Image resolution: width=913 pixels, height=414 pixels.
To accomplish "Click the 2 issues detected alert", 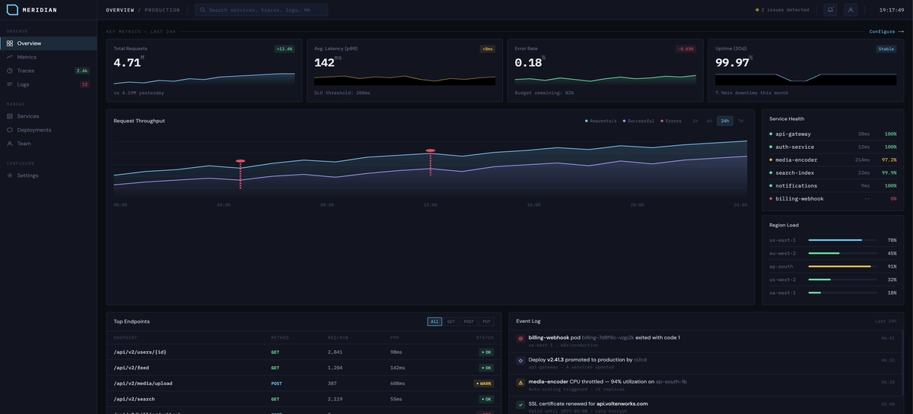I will coord(782,10).
